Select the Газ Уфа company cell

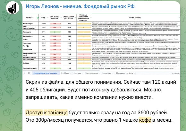(x=30, y=46)
